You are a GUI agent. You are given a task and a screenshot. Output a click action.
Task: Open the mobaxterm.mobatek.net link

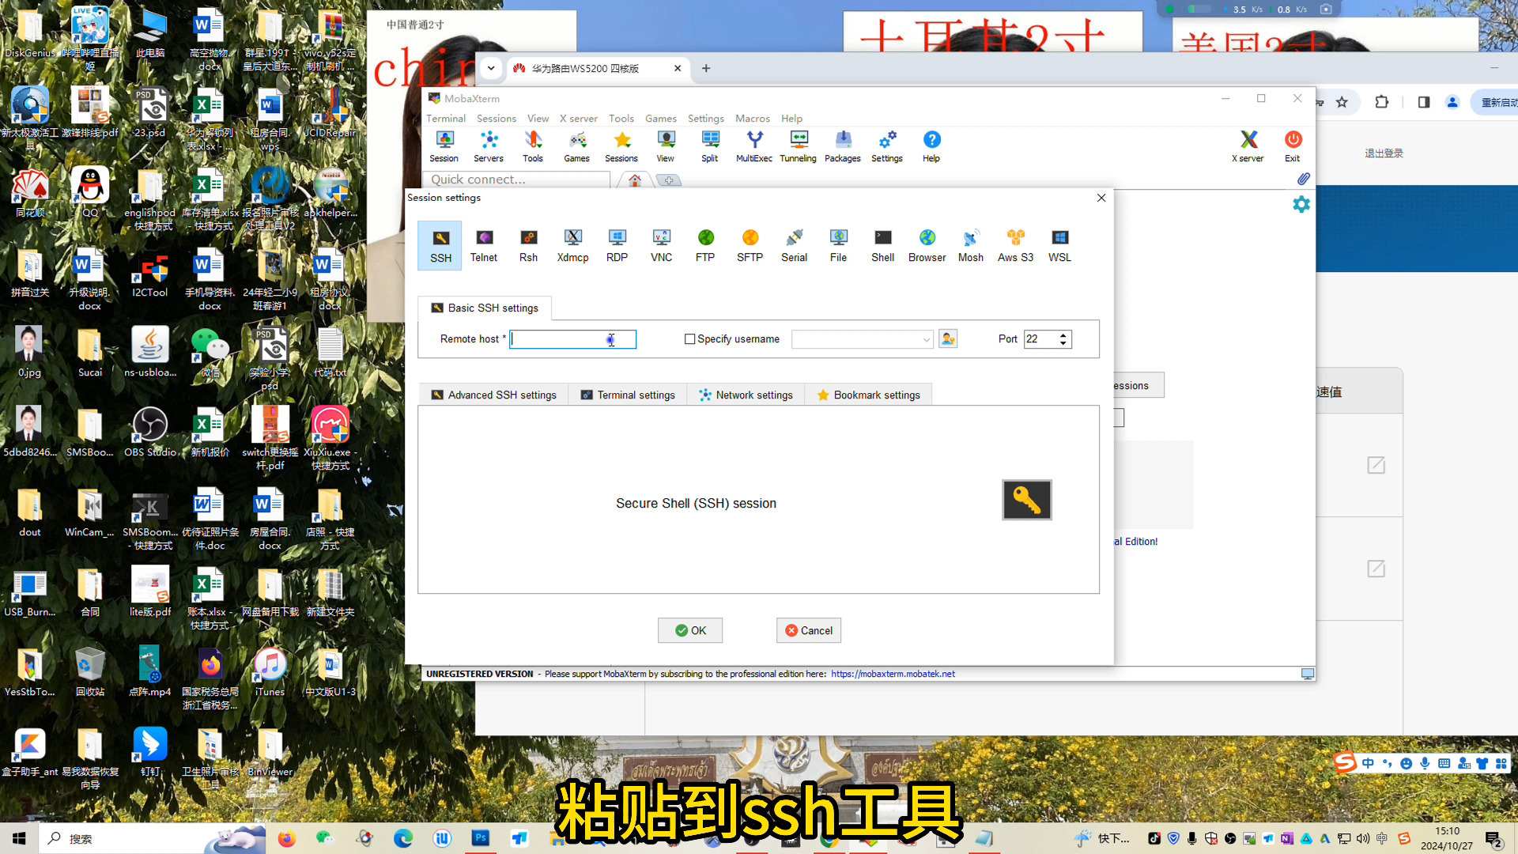(893, 674)
